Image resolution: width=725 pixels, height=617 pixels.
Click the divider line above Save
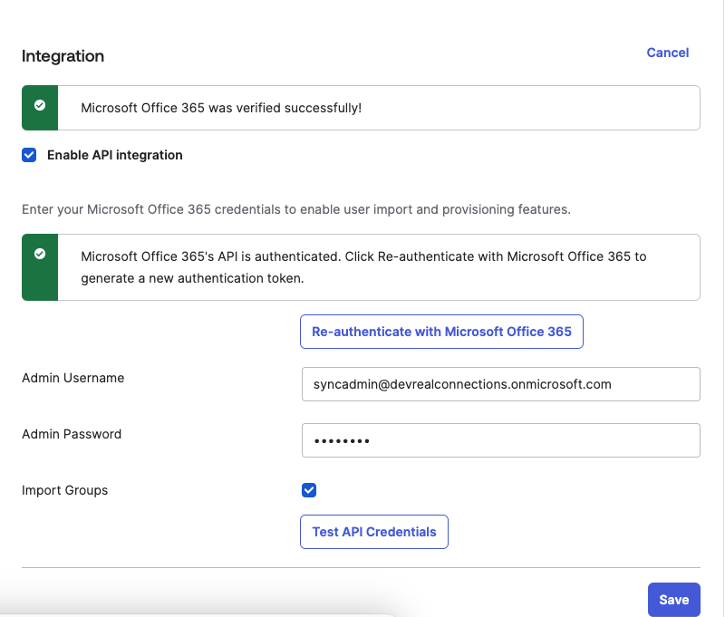pyautogui.click(x=361, y=567)
